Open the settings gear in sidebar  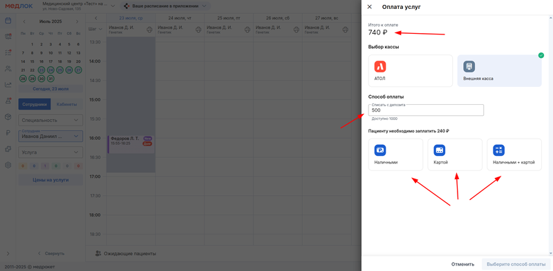[8, 165]
